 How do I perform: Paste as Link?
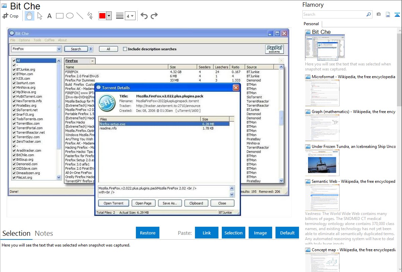tap(207, 233)
